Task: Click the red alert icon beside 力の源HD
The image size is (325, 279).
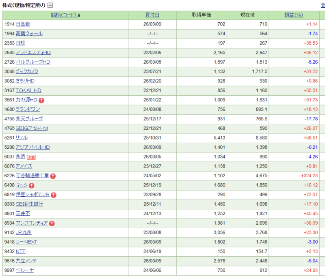Action: tap(41, 100)
